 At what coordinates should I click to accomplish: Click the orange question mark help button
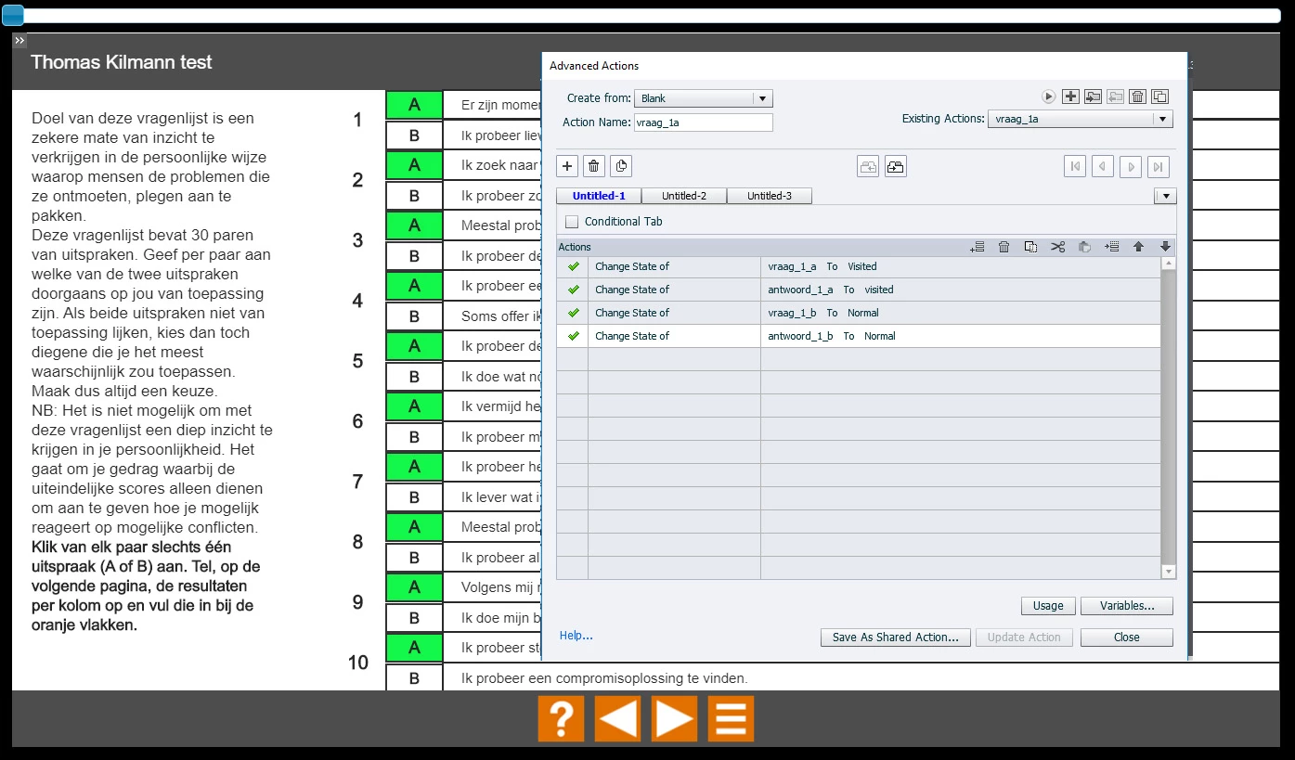tap(561, 718)
